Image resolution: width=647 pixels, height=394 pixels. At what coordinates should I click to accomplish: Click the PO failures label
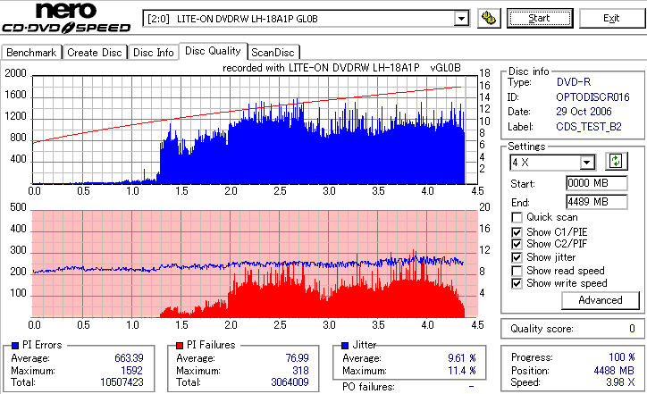point(368,387)
